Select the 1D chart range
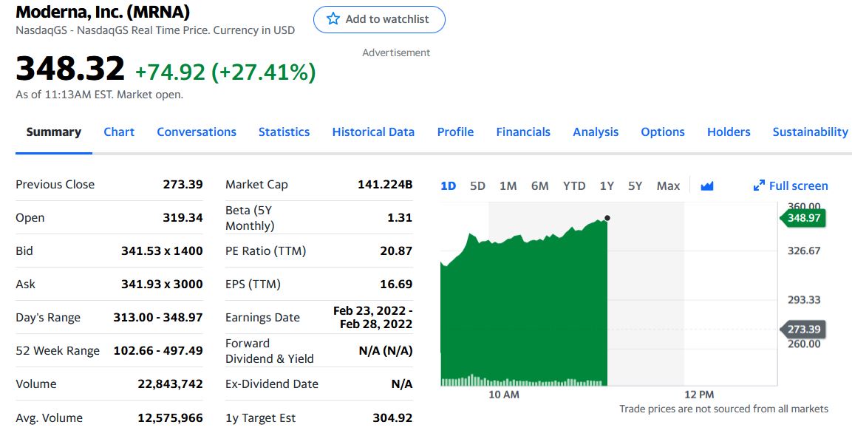 pyautogui.click(x=449, y=186)
